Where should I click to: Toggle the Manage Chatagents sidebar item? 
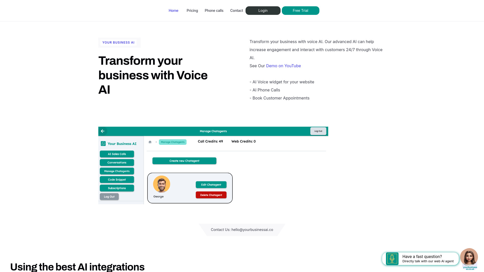(117, 171)
